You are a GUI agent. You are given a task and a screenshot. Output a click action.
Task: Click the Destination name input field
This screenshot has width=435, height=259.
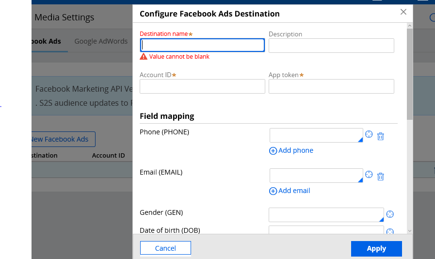pos(202,45)
